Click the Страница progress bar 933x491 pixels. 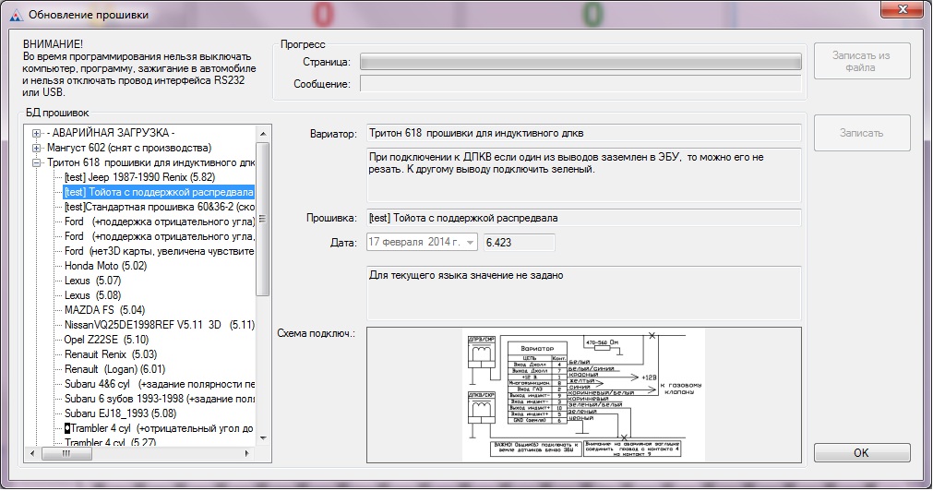point(580,62)
